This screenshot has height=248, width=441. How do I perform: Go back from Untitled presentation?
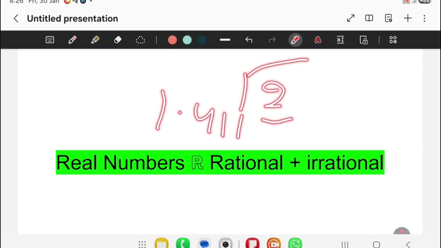(16, 19)
